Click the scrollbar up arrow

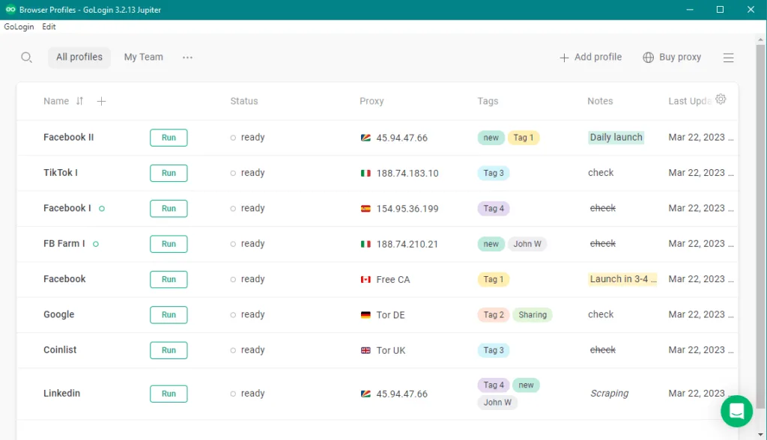click(760, 39)
